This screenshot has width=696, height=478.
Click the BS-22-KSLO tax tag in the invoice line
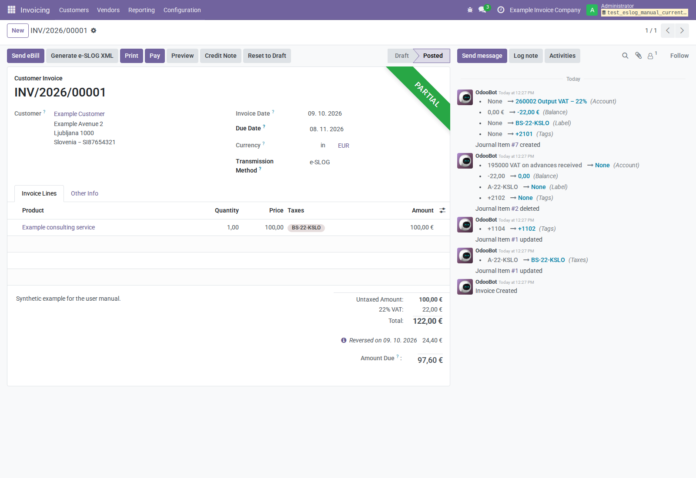tap(306, 228)
